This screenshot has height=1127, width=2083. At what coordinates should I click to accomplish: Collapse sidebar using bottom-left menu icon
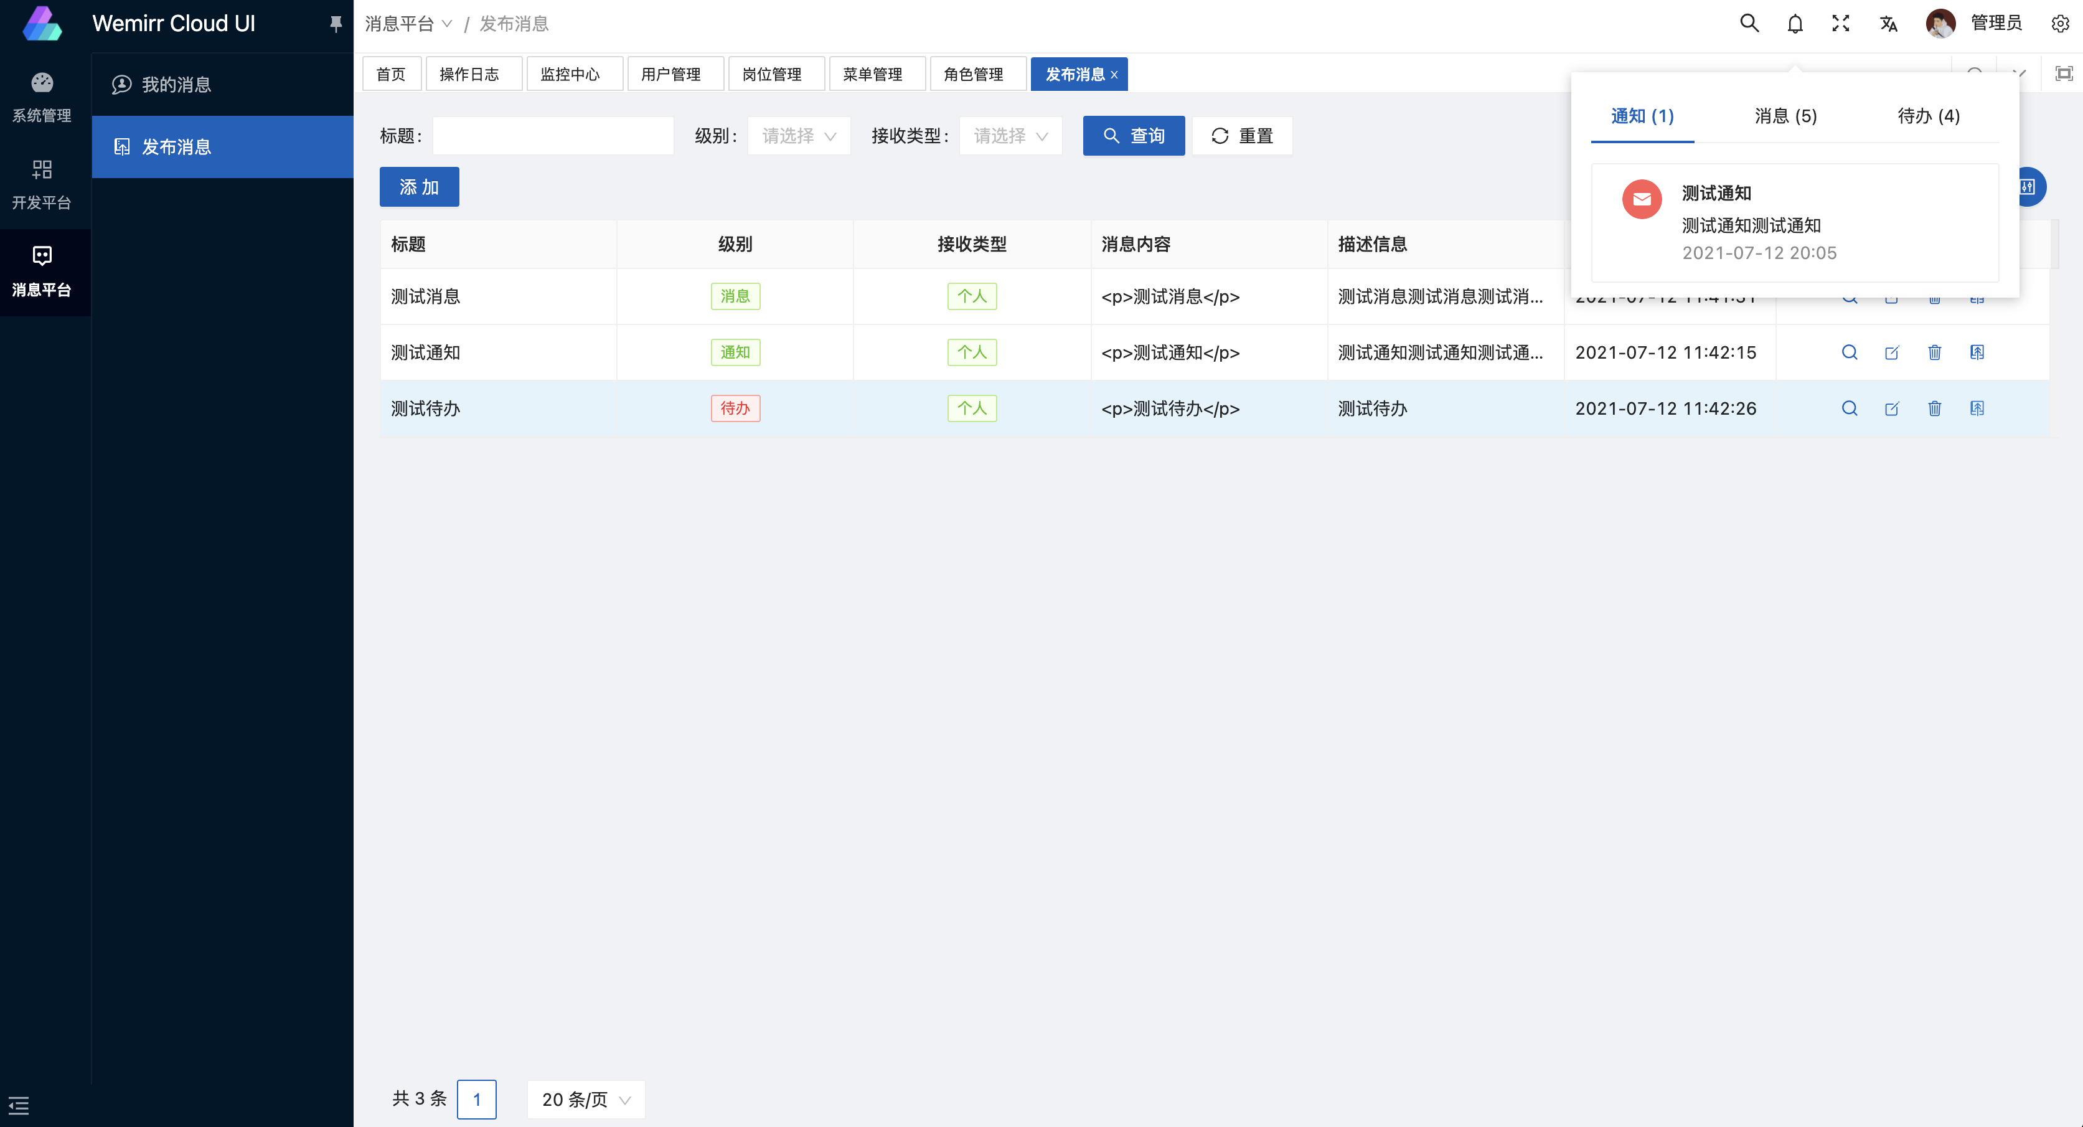click(19, 1105)
